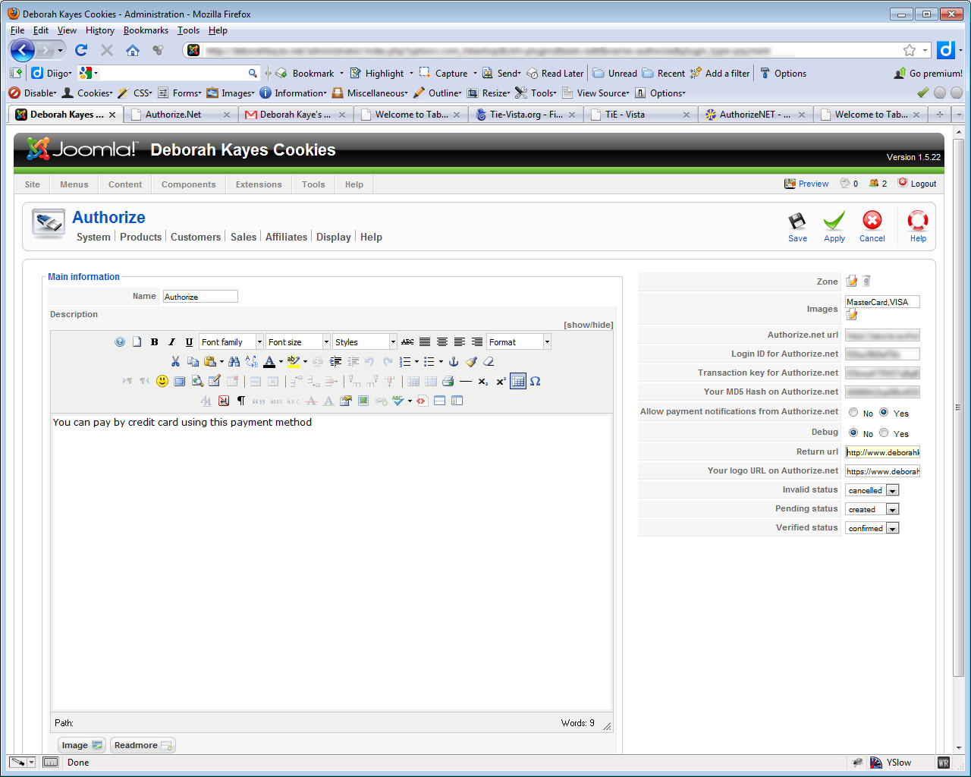
Task: Reload the page in Firefox
Action: 81,50
